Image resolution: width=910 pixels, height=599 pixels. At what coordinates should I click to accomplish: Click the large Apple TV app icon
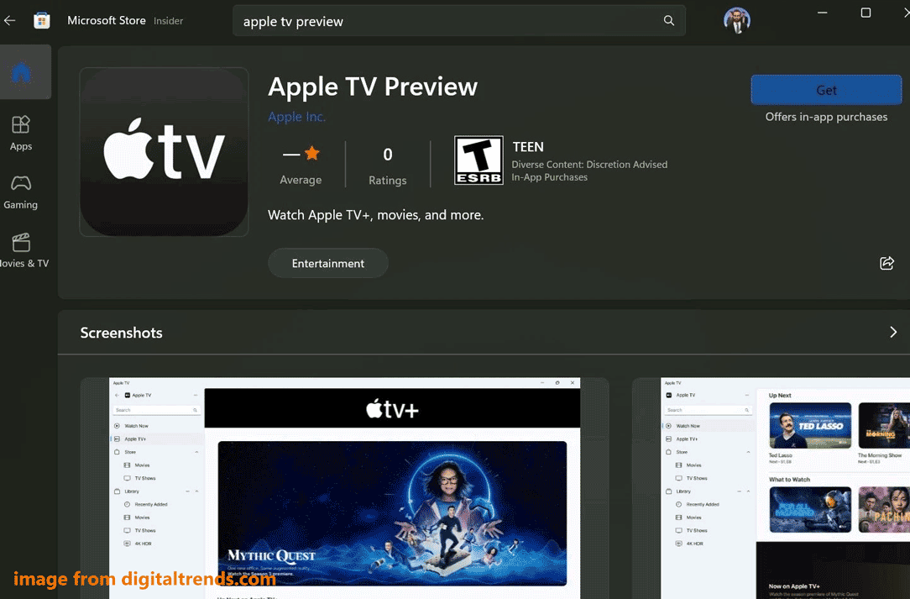[x=165, y=152]
